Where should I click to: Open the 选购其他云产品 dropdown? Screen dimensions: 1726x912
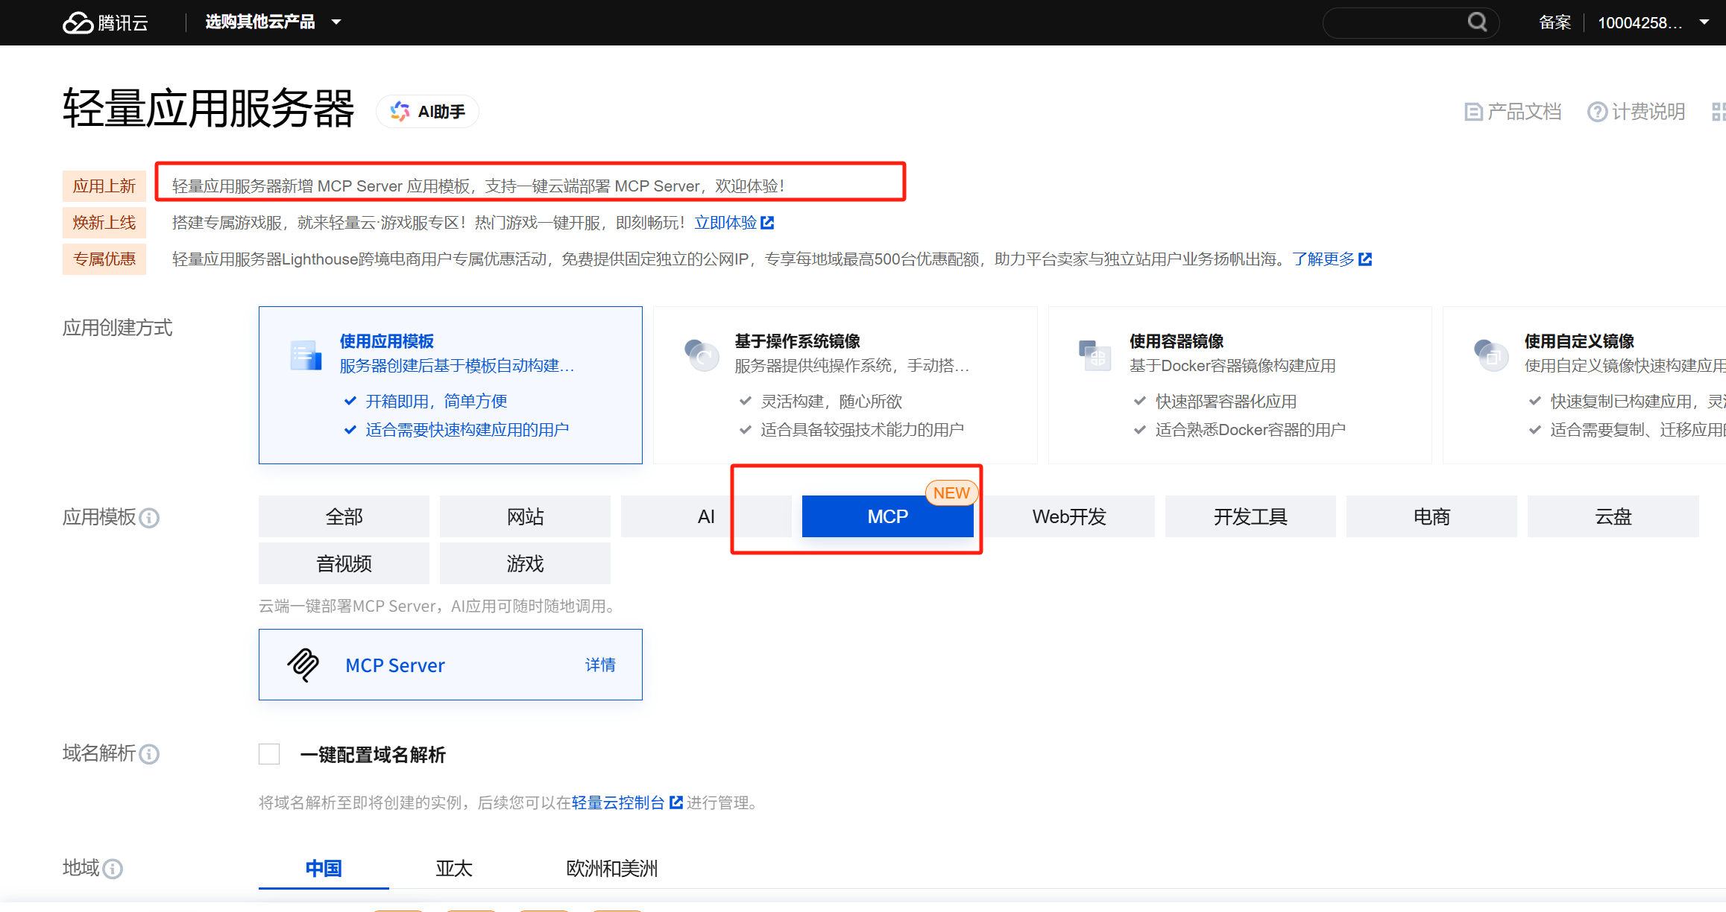pos(273,22)
